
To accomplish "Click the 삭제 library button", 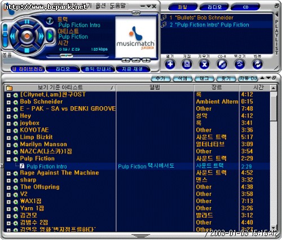I will 183,78.
